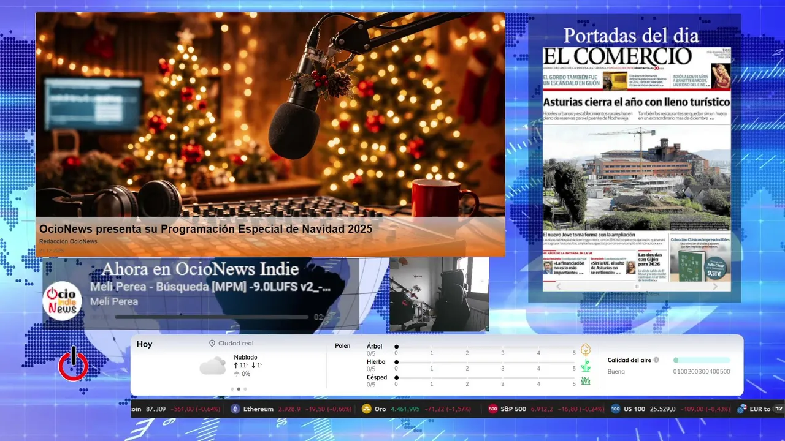This screenshot has height=441, width=785.
Task: Click the Árbol pollen level scale
Action: [x=486, y=349]
